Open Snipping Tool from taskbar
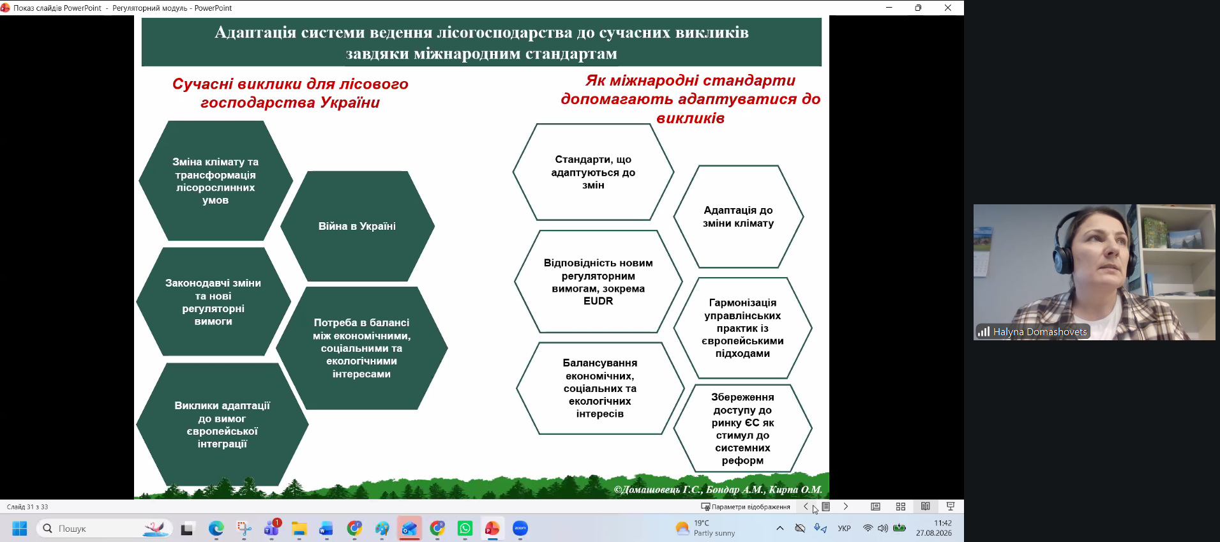 [x=244, y=529]
